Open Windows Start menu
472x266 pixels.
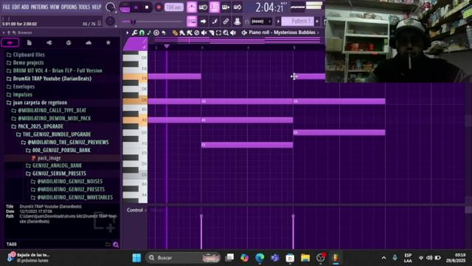pos(137,258)
